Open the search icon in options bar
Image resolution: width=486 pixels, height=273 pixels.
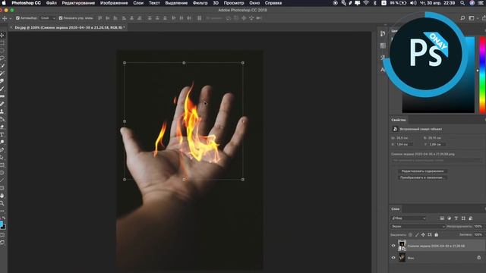462,18
